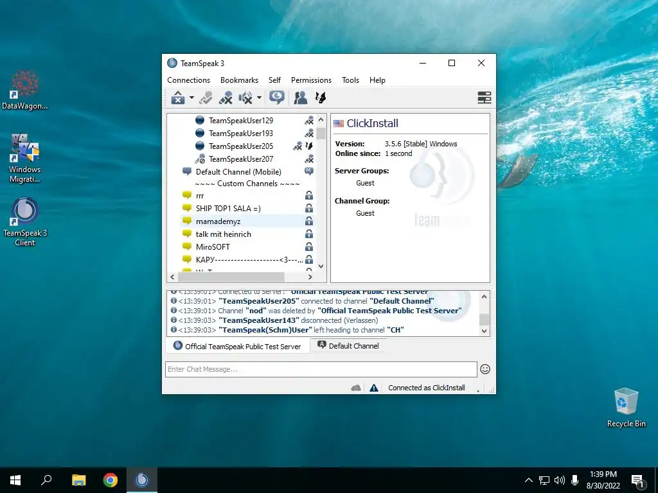Click the yellow channel icon of MiroSOFT
The height and width of the screenshot is (493, 658).
[187, 246]
